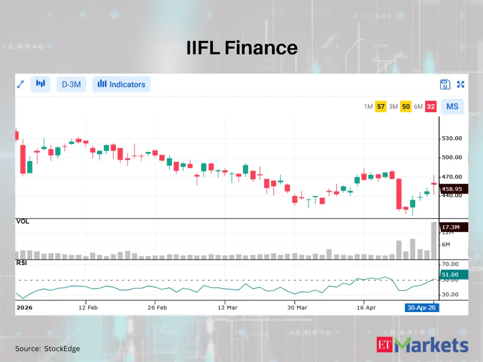Select the 6M momentum score 32

click(x=431, y=107)
